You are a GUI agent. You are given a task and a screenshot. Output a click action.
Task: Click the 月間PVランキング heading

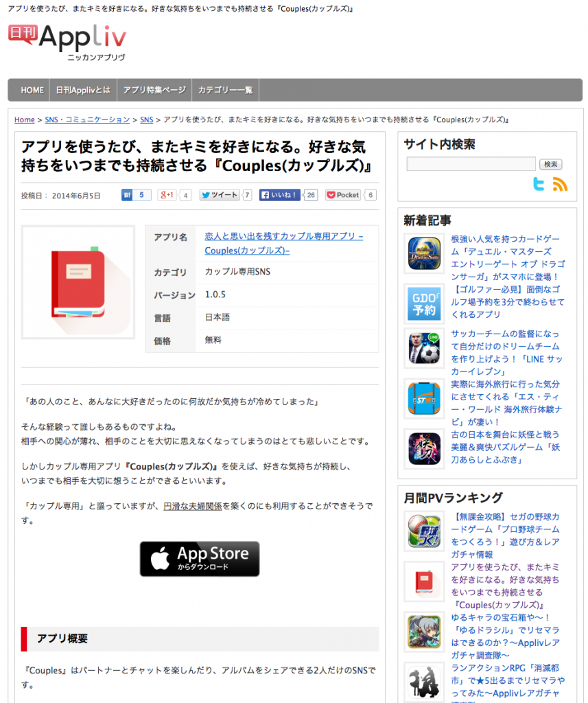click(x=453, y=498)
